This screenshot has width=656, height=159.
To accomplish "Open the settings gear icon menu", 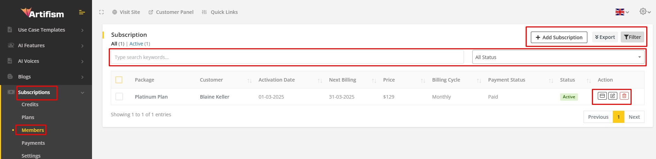I will [x=644, y=12].
